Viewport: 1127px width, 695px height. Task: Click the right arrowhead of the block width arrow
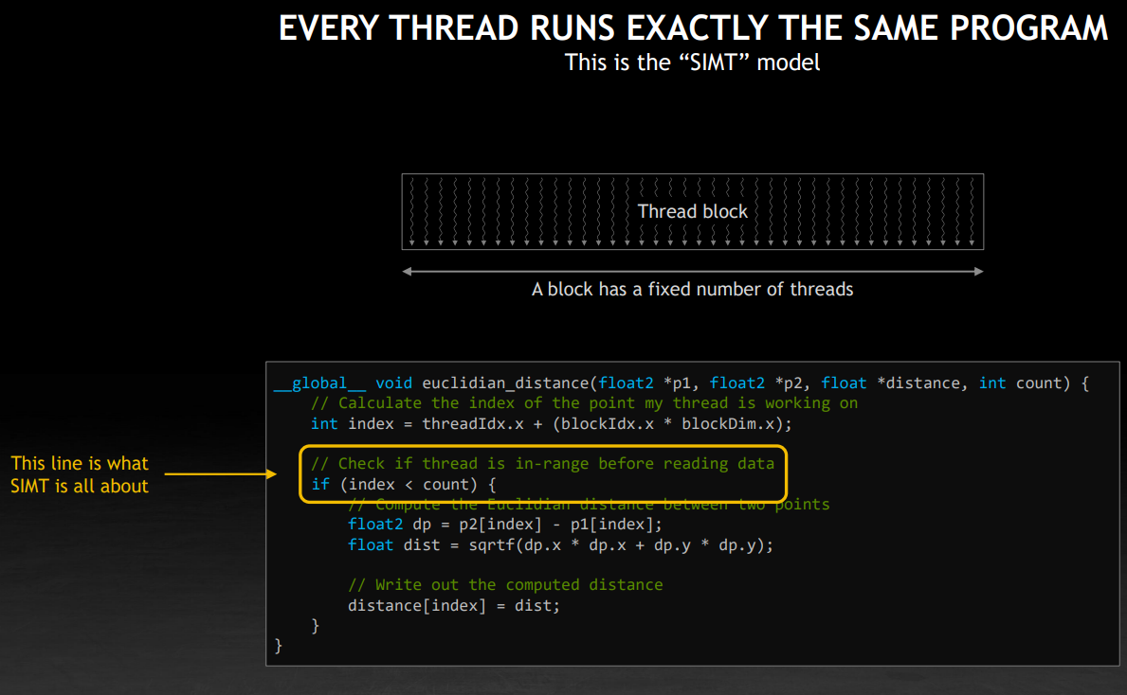[978, 272]
